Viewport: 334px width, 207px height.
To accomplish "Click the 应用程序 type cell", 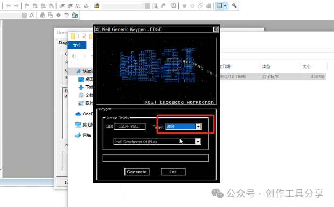I will tap(270, 77).
